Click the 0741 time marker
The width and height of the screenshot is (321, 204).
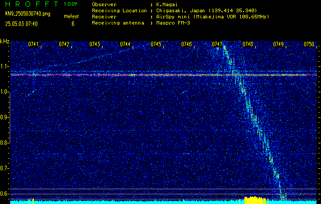coord(33,44)
